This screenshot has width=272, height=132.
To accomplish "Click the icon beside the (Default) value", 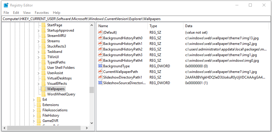I will pos(100,32).
